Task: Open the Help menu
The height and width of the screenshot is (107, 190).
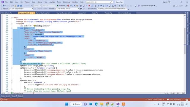Action: coord(82,2)
